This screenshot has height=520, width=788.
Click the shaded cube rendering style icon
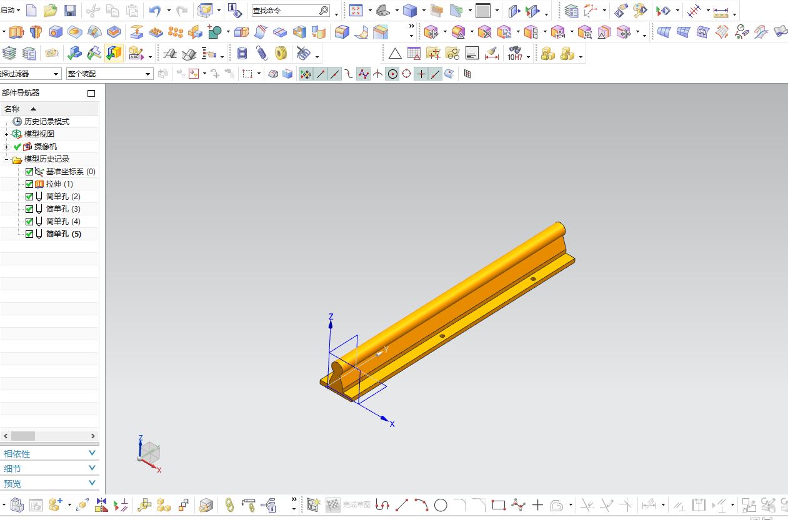click(410, 11)
